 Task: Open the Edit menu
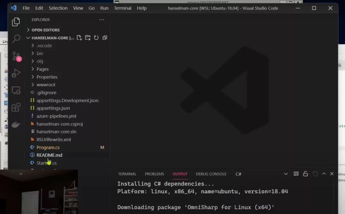(39, 8)
